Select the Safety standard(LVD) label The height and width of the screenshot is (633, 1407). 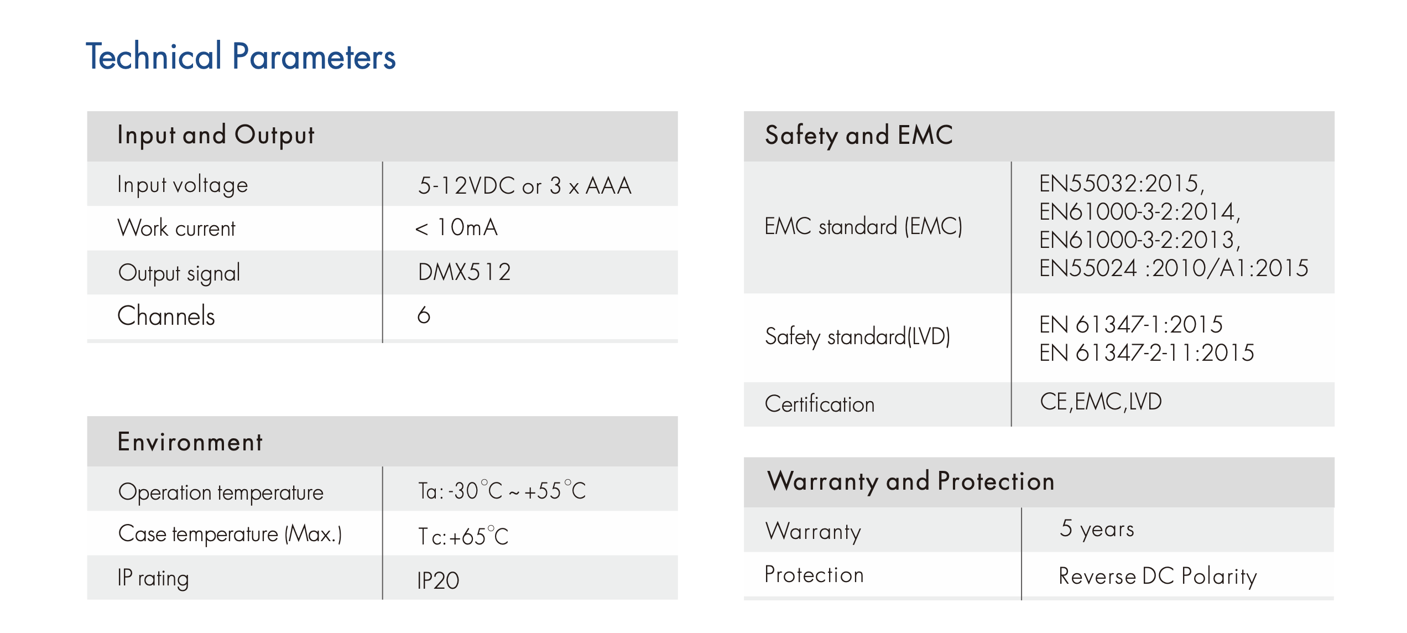coord(857,336)
